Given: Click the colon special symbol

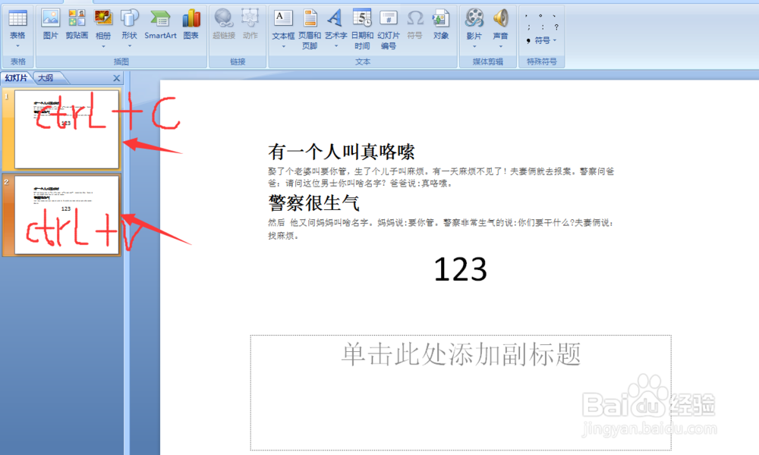Looking at the screenshot, I should [x=543, y=27].
